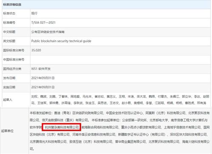
Task: Click the value 'I651 软件开发'
Action: (x=41, y=69)
